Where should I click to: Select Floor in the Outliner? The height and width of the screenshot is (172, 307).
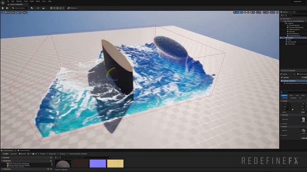289,40
